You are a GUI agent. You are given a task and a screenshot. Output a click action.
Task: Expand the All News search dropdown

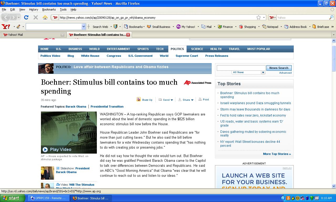click(x=263, y=72)
